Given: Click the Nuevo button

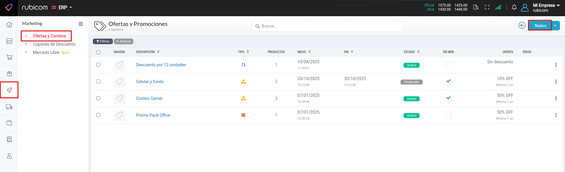Looking at the screenshot, I should 540,26.
